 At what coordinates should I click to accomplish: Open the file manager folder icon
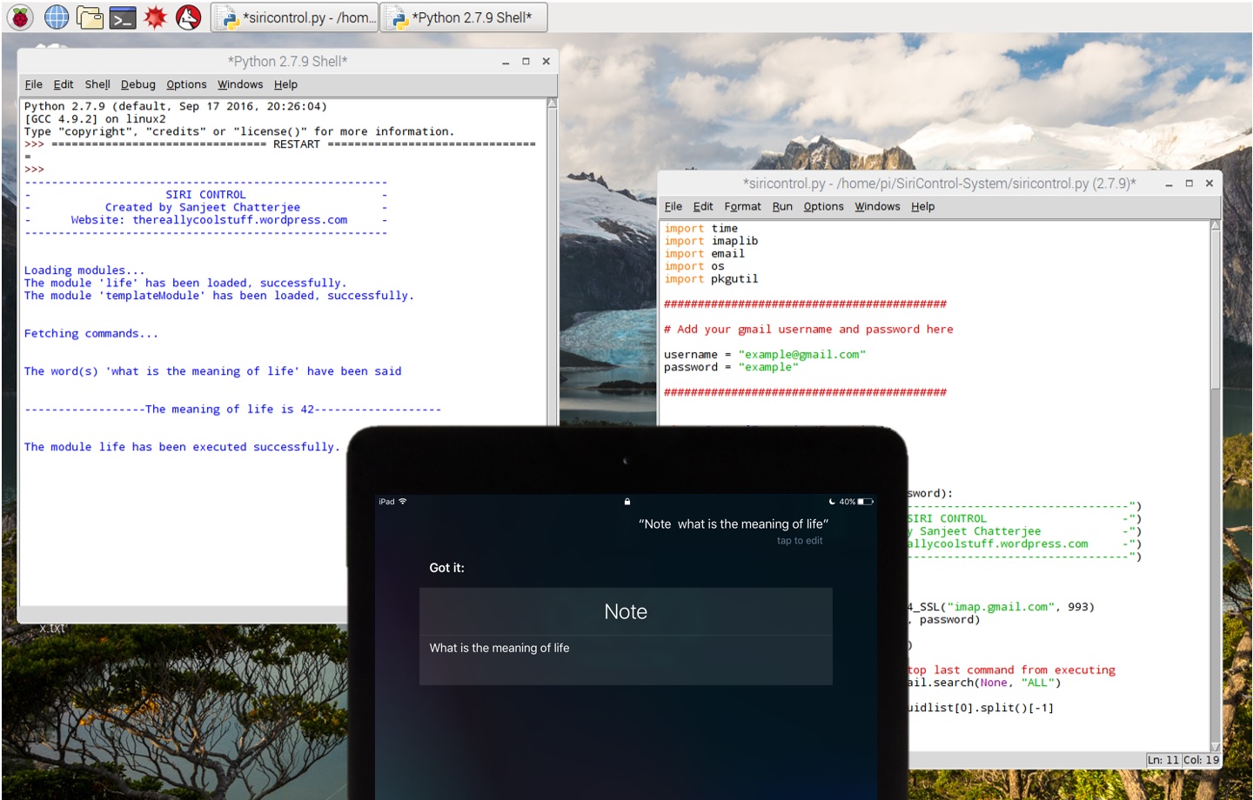pyautogui.click(x=90, y=17)
